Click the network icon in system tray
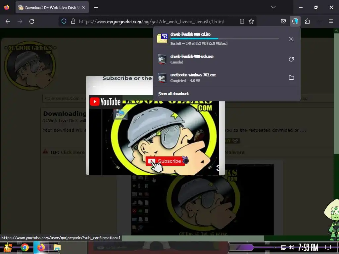Image resolution: width=339 pixels, height=254 pixels. (x=283, y=247)
